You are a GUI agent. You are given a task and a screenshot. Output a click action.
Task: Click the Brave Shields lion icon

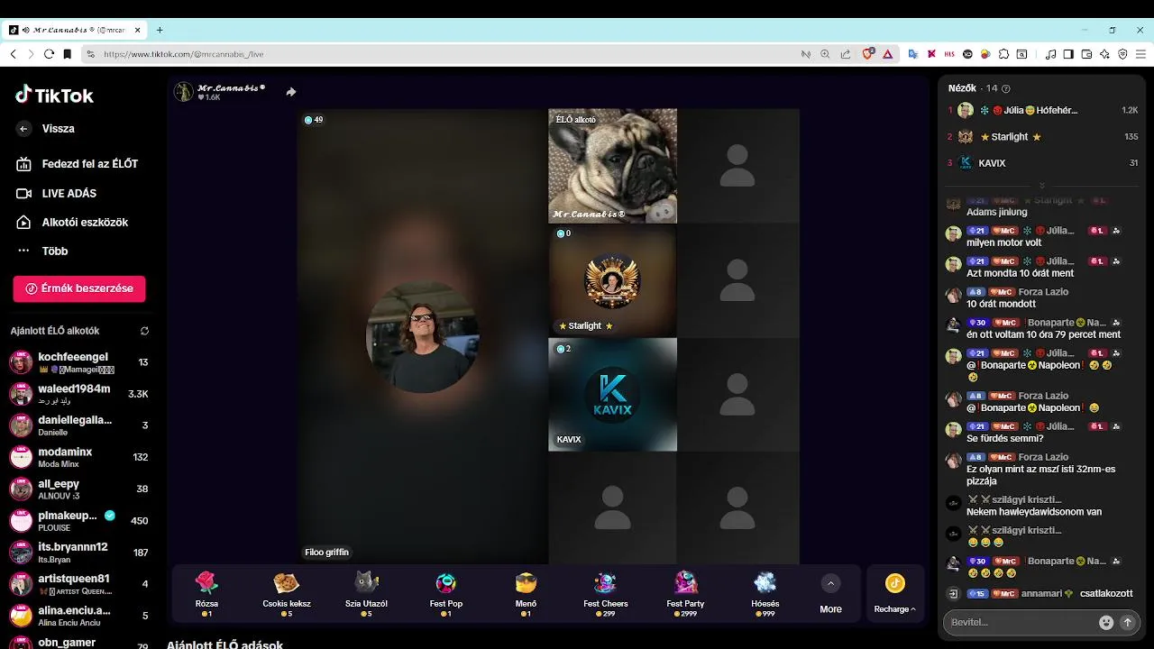coord(868,54)
